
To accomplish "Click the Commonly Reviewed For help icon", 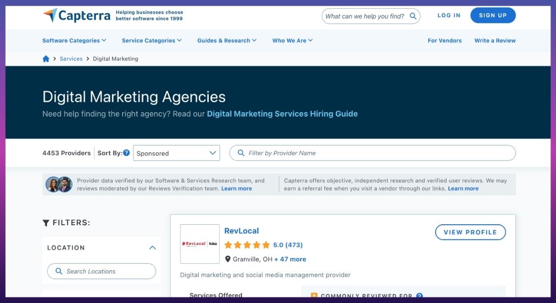I will pyautogui.click(x=420, y=295).
